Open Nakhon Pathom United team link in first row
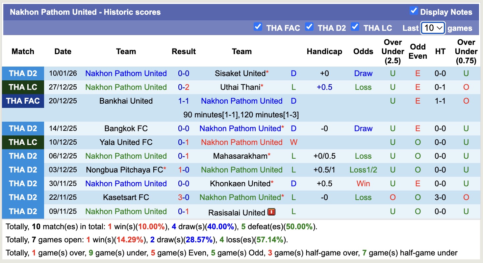 (126, 73)
